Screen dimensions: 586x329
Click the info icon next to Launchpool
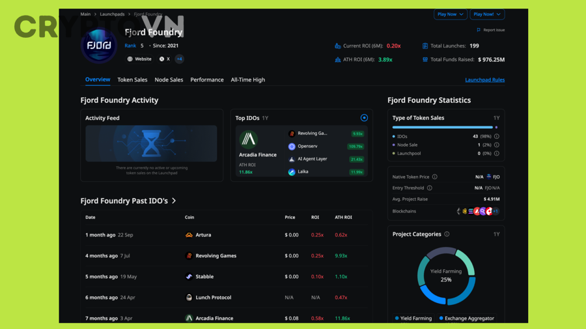[497, 153]
